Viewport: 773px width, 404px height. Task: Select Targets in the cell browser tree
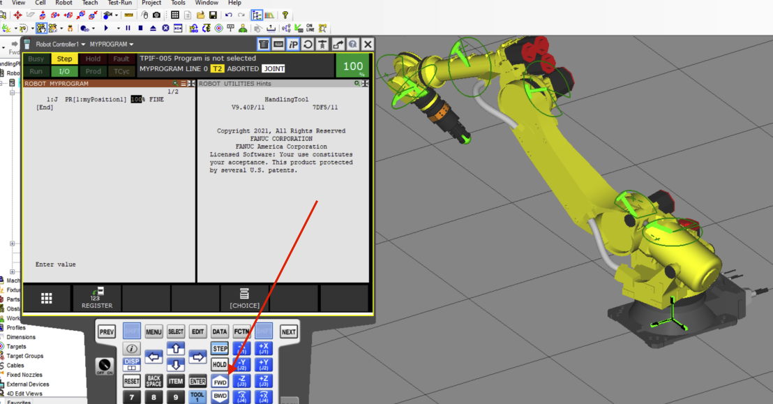coord(16,347)
